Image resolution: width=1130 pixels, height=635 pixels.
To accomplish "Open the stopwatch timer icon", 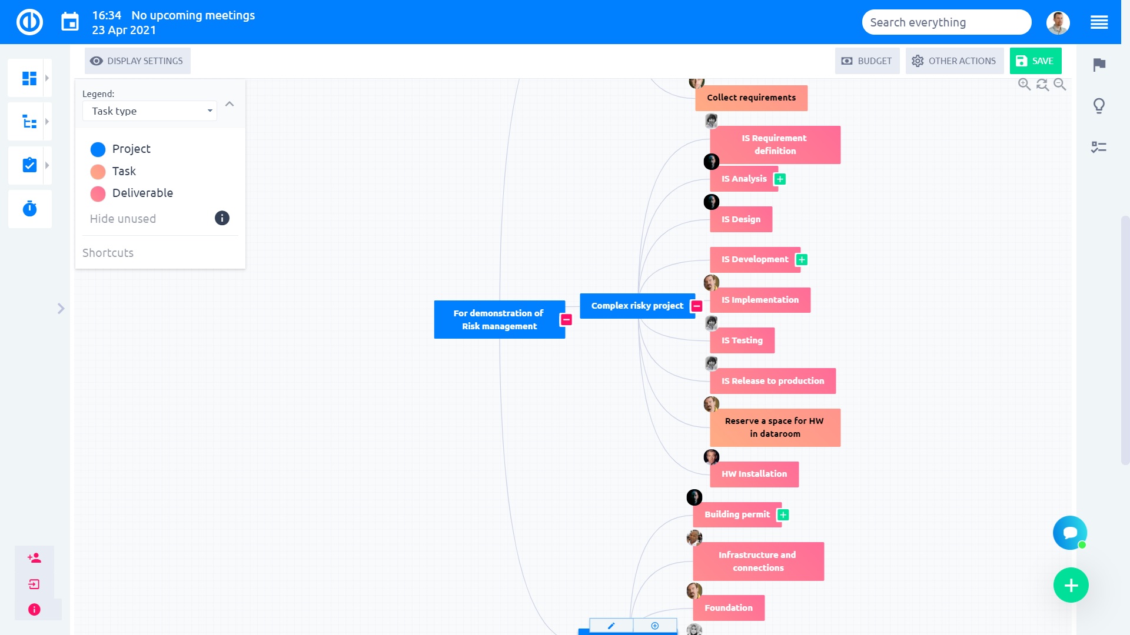I will [29, 209].
